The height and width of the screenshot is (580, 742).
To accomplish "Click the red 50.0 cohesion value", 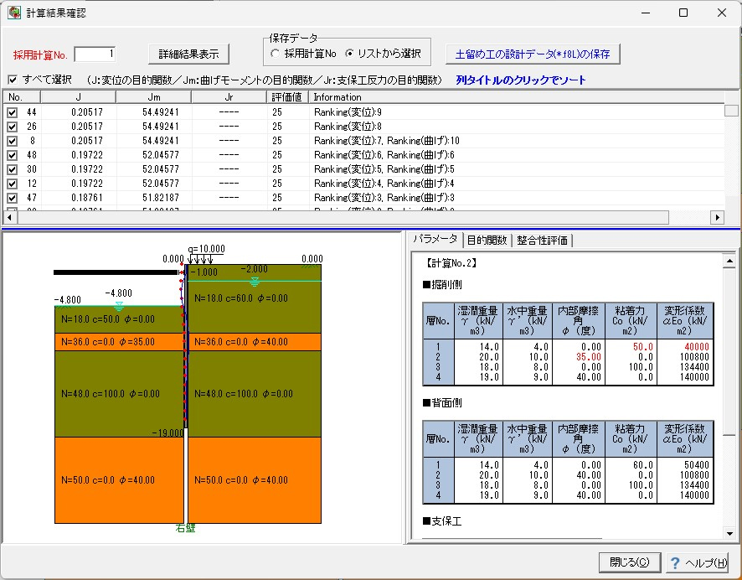I will pos(643,347).
